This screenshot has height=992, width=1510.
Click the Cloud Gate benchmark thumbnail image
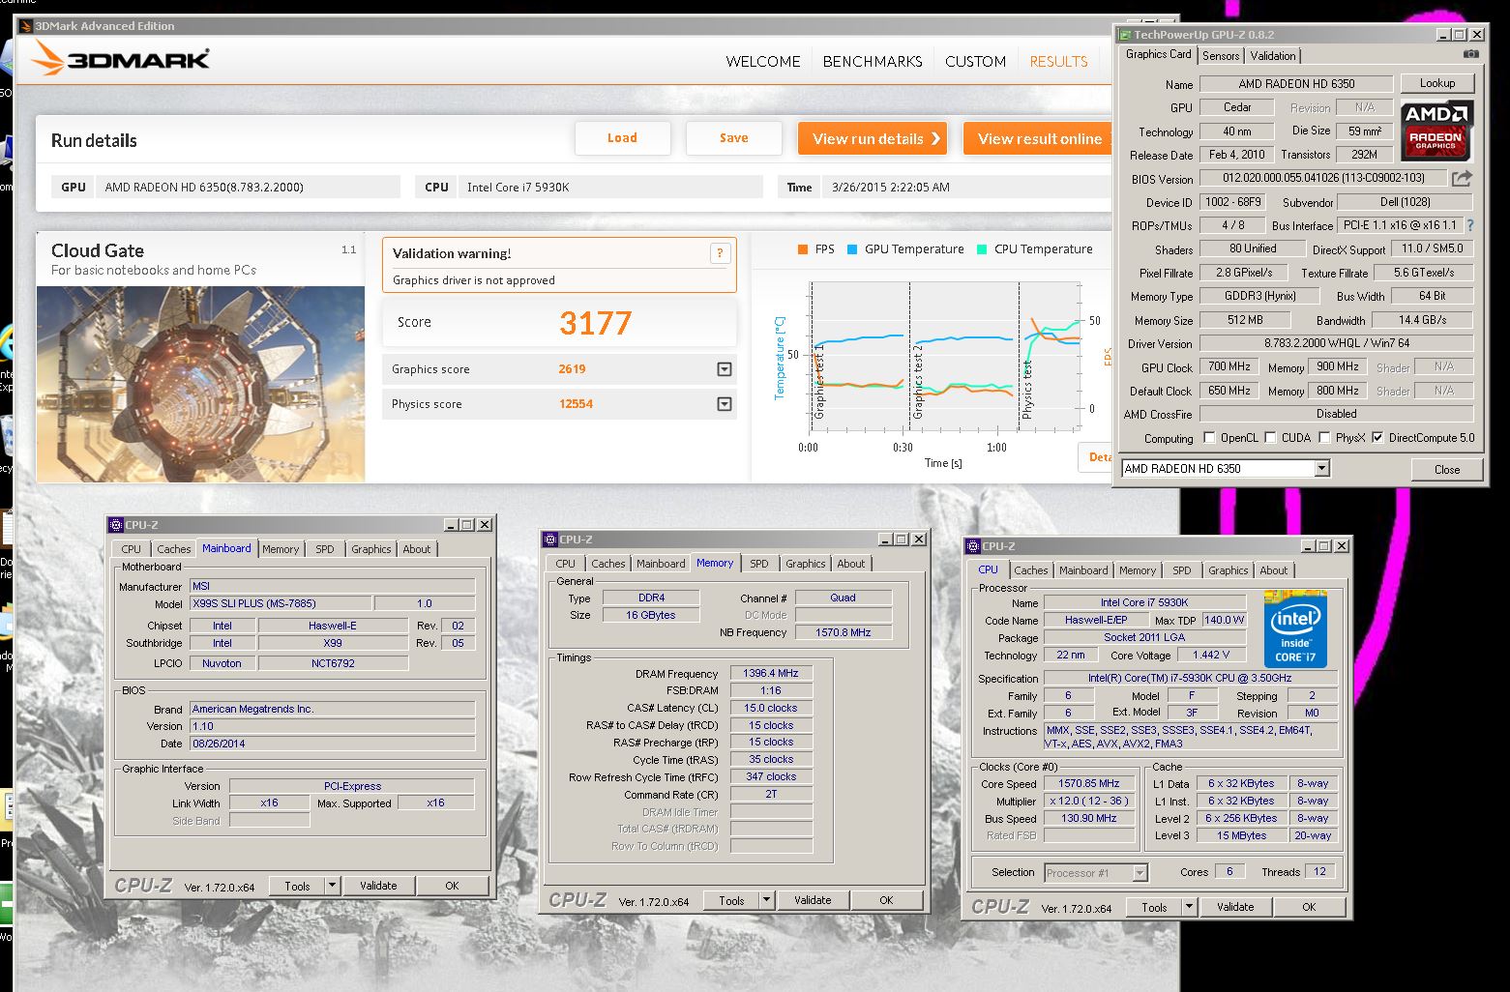pyautogui.click(x=200, y=384)
